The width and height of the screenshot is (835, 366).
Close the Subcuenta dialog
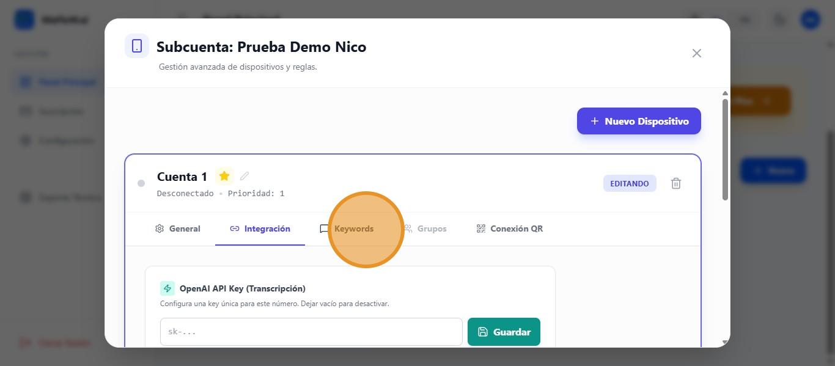(696, 53)
